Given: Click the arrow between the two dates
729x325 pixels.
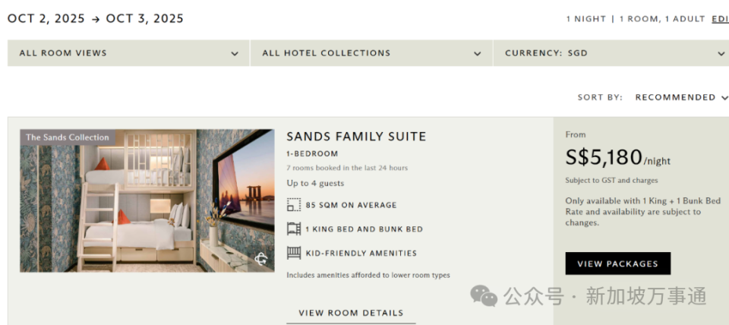Looking at the screenshot, I should coord(96,19).
